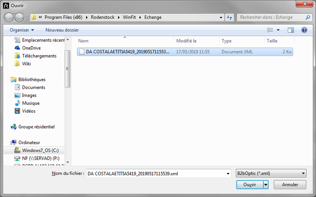
Task: Click navigation pane scroll up arrow
Action: tap(68, 39)
